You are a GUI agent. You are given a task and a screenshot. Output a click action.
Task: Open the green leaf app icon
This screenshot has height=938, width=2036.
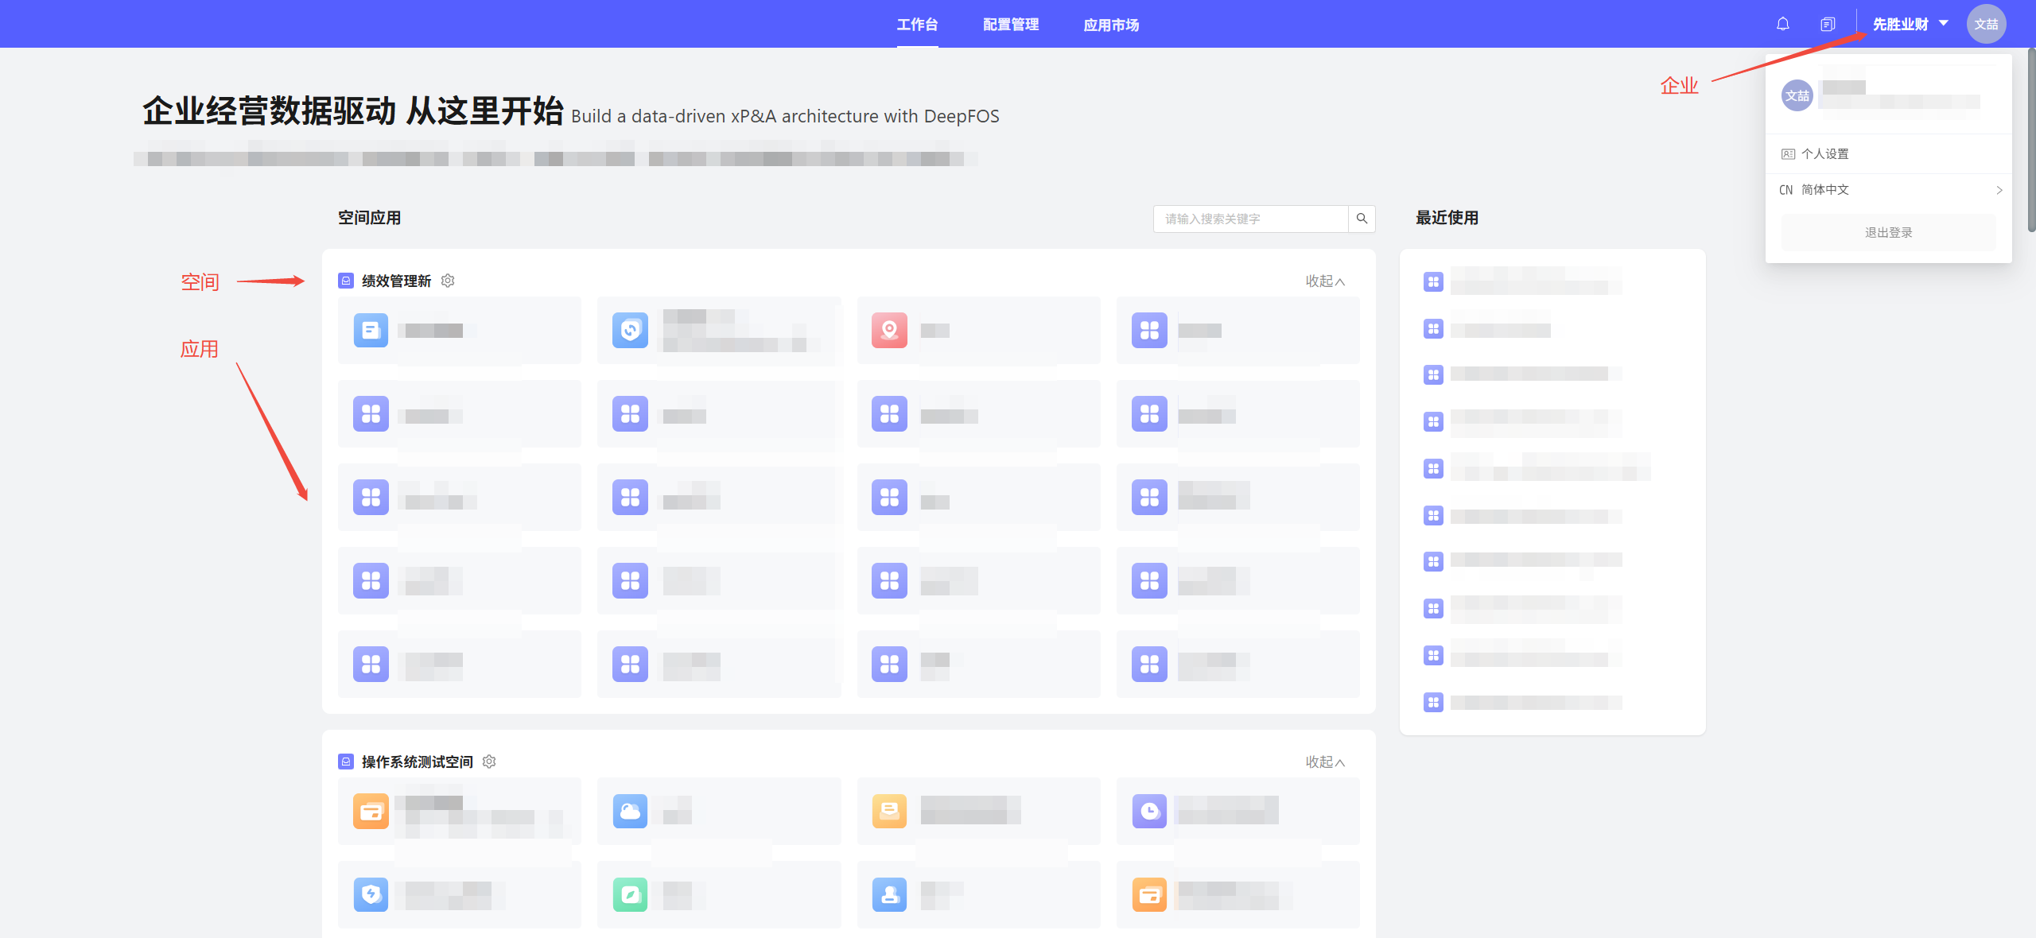(630, 894)
